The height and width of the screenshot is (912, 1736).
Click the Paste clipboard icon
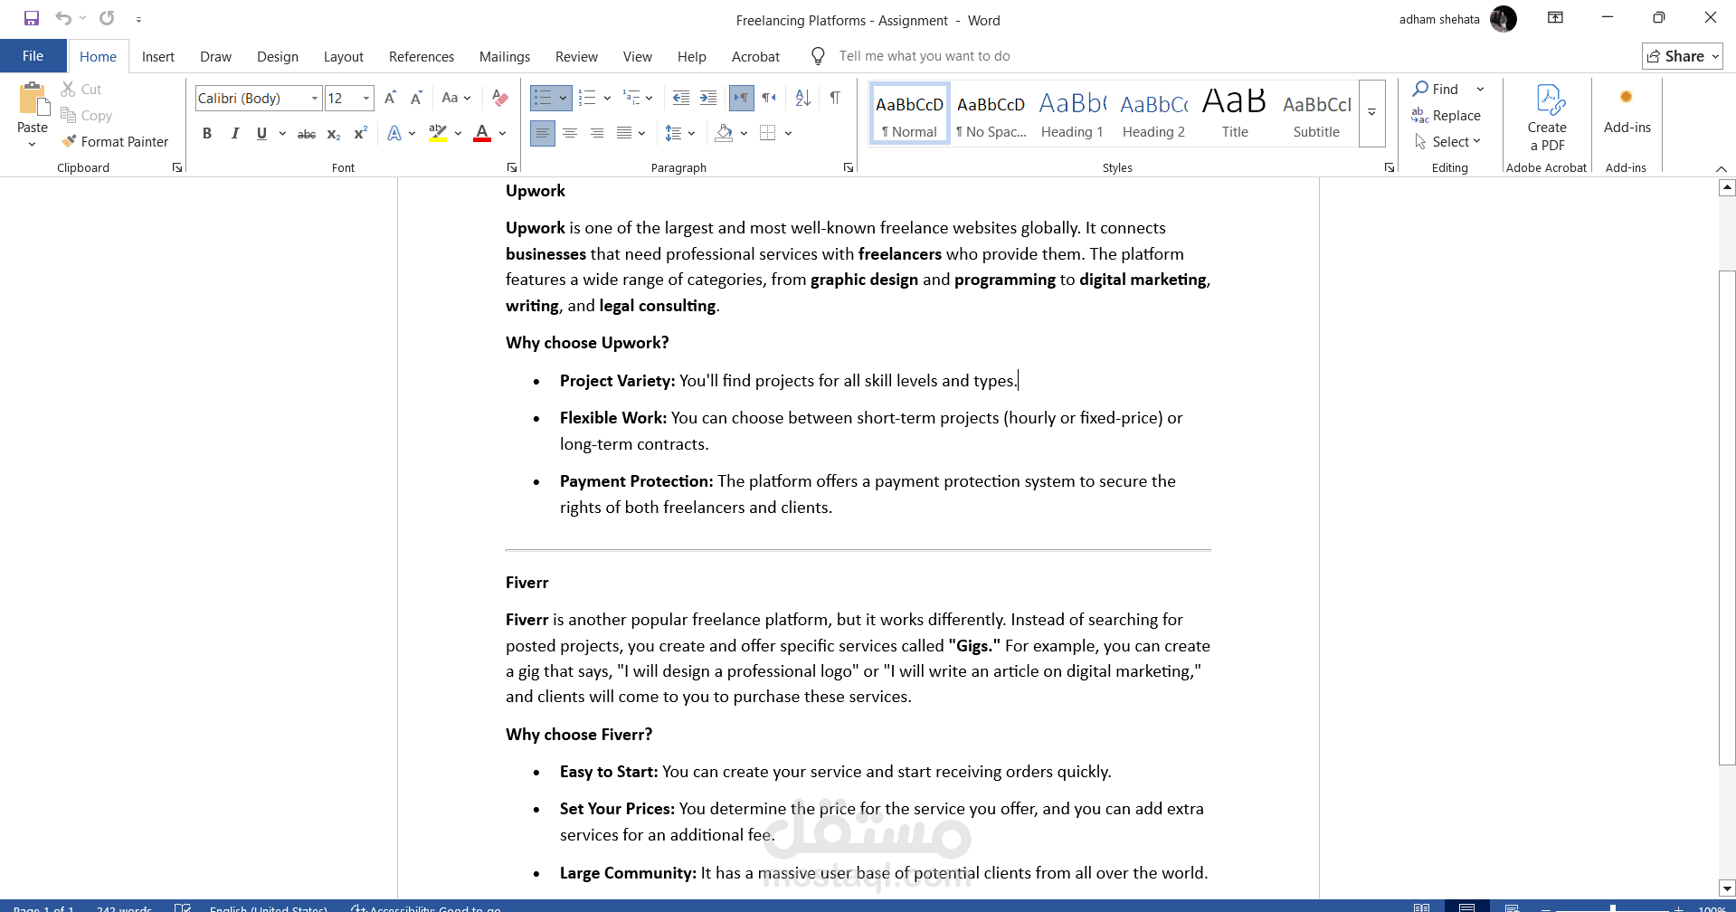tap(33, 100)
